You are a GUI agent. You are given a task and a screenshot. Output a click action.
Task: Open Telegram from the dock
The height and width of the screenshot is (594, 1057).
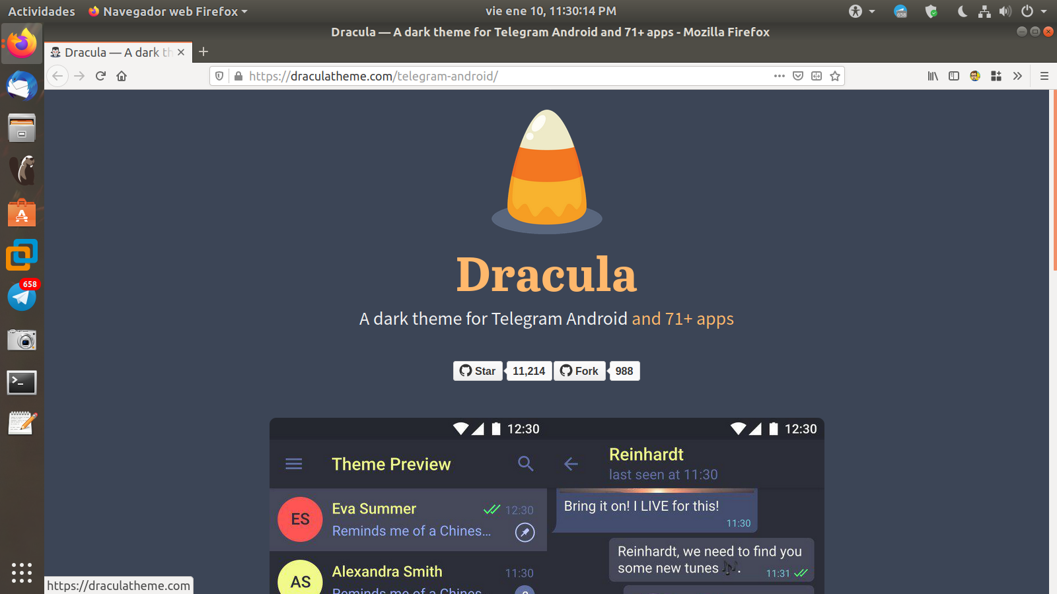(x=22, y=296)
